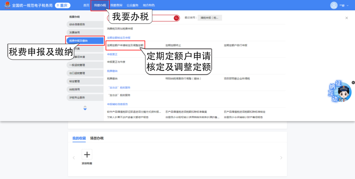Viewport: 355px width, 179px height.
Task: Select 核定管理 in the sidebar
Action: click(x=85, y=81)
